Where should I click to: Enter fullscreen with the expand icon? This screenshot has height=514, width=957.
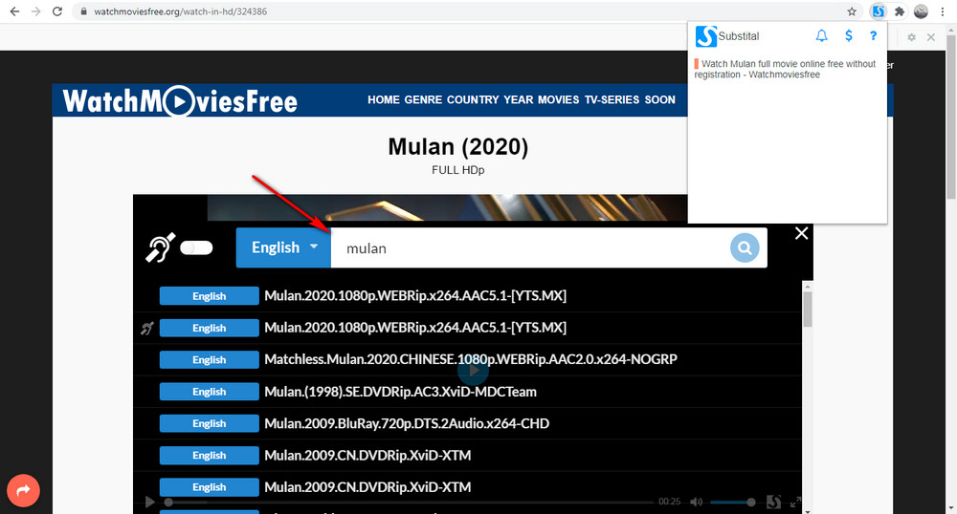(795, 502)
